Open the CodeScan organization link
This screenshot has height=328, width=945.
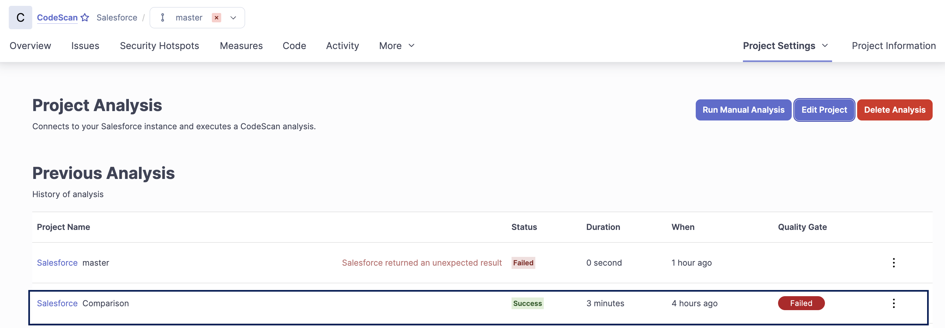coord(57,18)
